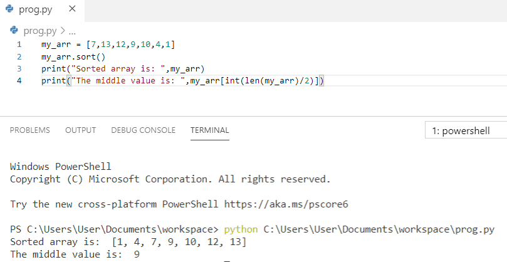Click the yellow 'python' command in terminal
The image size is (507, 262).
pos(241,229)
